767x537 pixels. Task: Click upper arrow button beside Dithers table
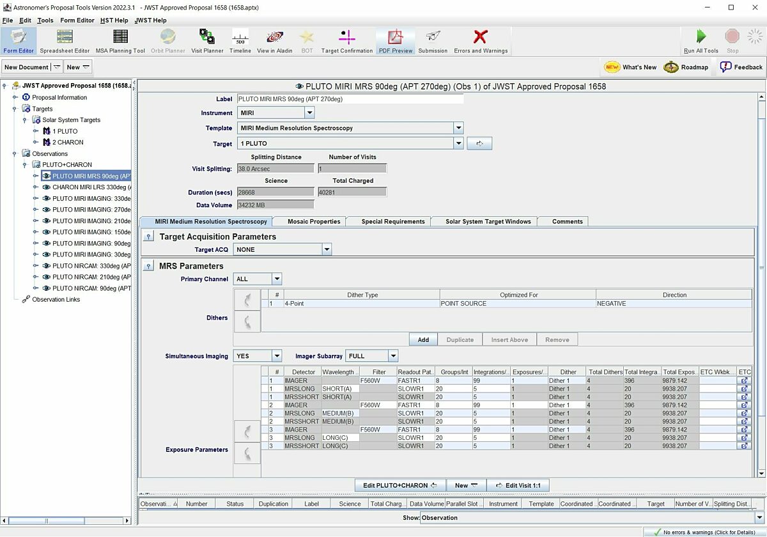[247, 299]
